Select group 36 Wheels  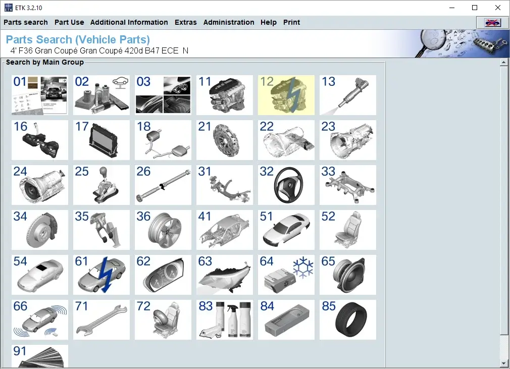[x=163, y=230]
